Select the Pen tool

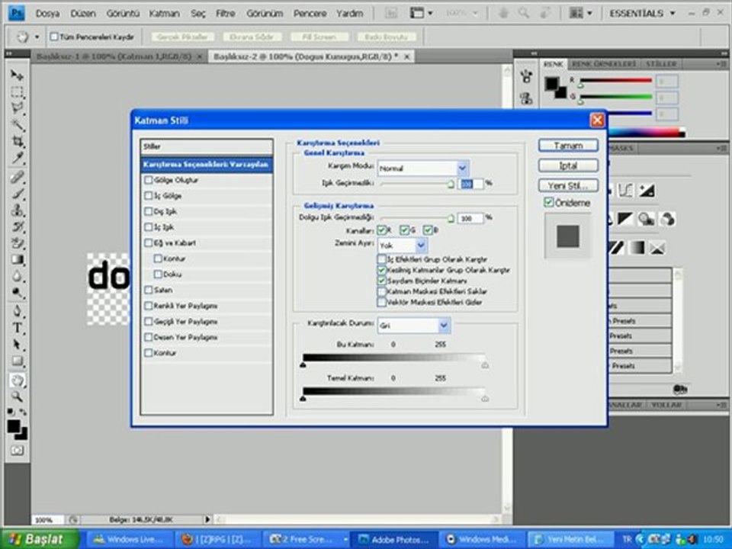(x=17, y=311)
